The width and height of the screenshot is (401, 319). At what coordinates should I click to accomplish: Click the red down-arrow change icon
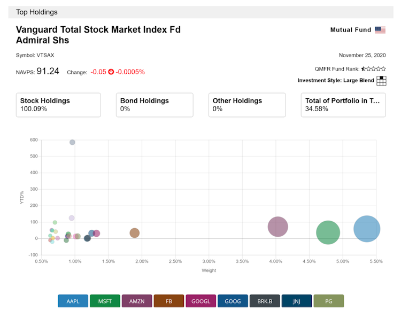tap(111, 72)
